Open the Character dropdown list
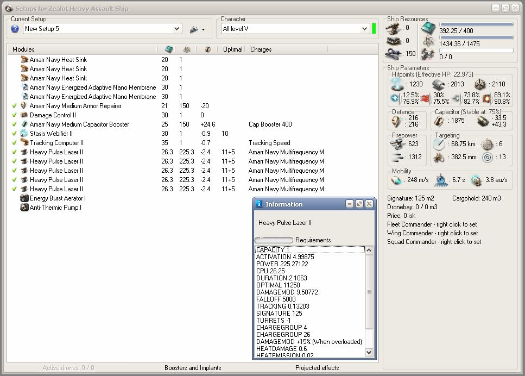 pyautogui.click(x=364, y=29)
